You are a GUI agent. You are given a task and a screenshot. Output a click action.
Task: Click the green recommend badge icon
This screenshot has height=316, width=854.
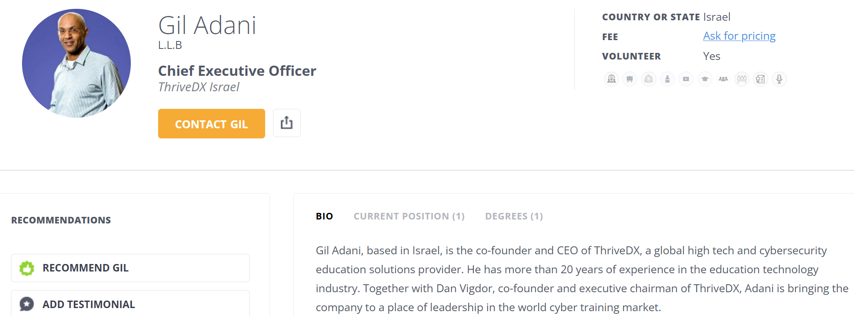(x=27, y=268)
